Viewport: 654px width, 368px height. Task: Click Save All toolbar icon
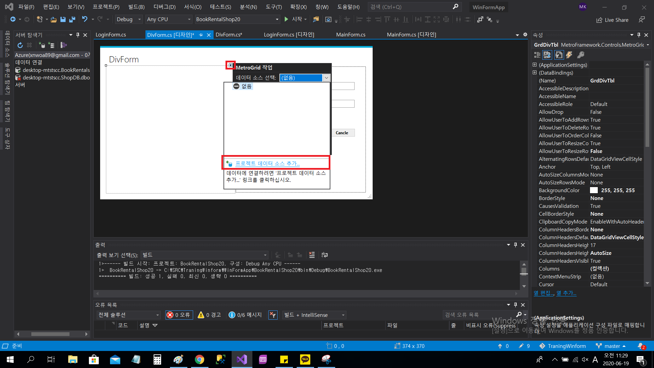pyautogui.click(x=72, y=19)
